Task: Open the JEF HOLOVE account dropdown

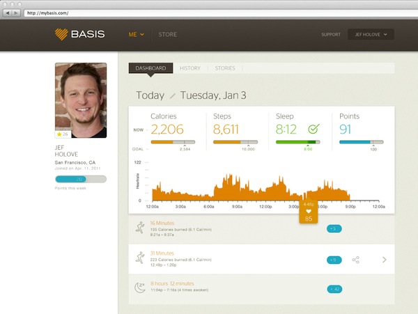Action: [371, 34]
